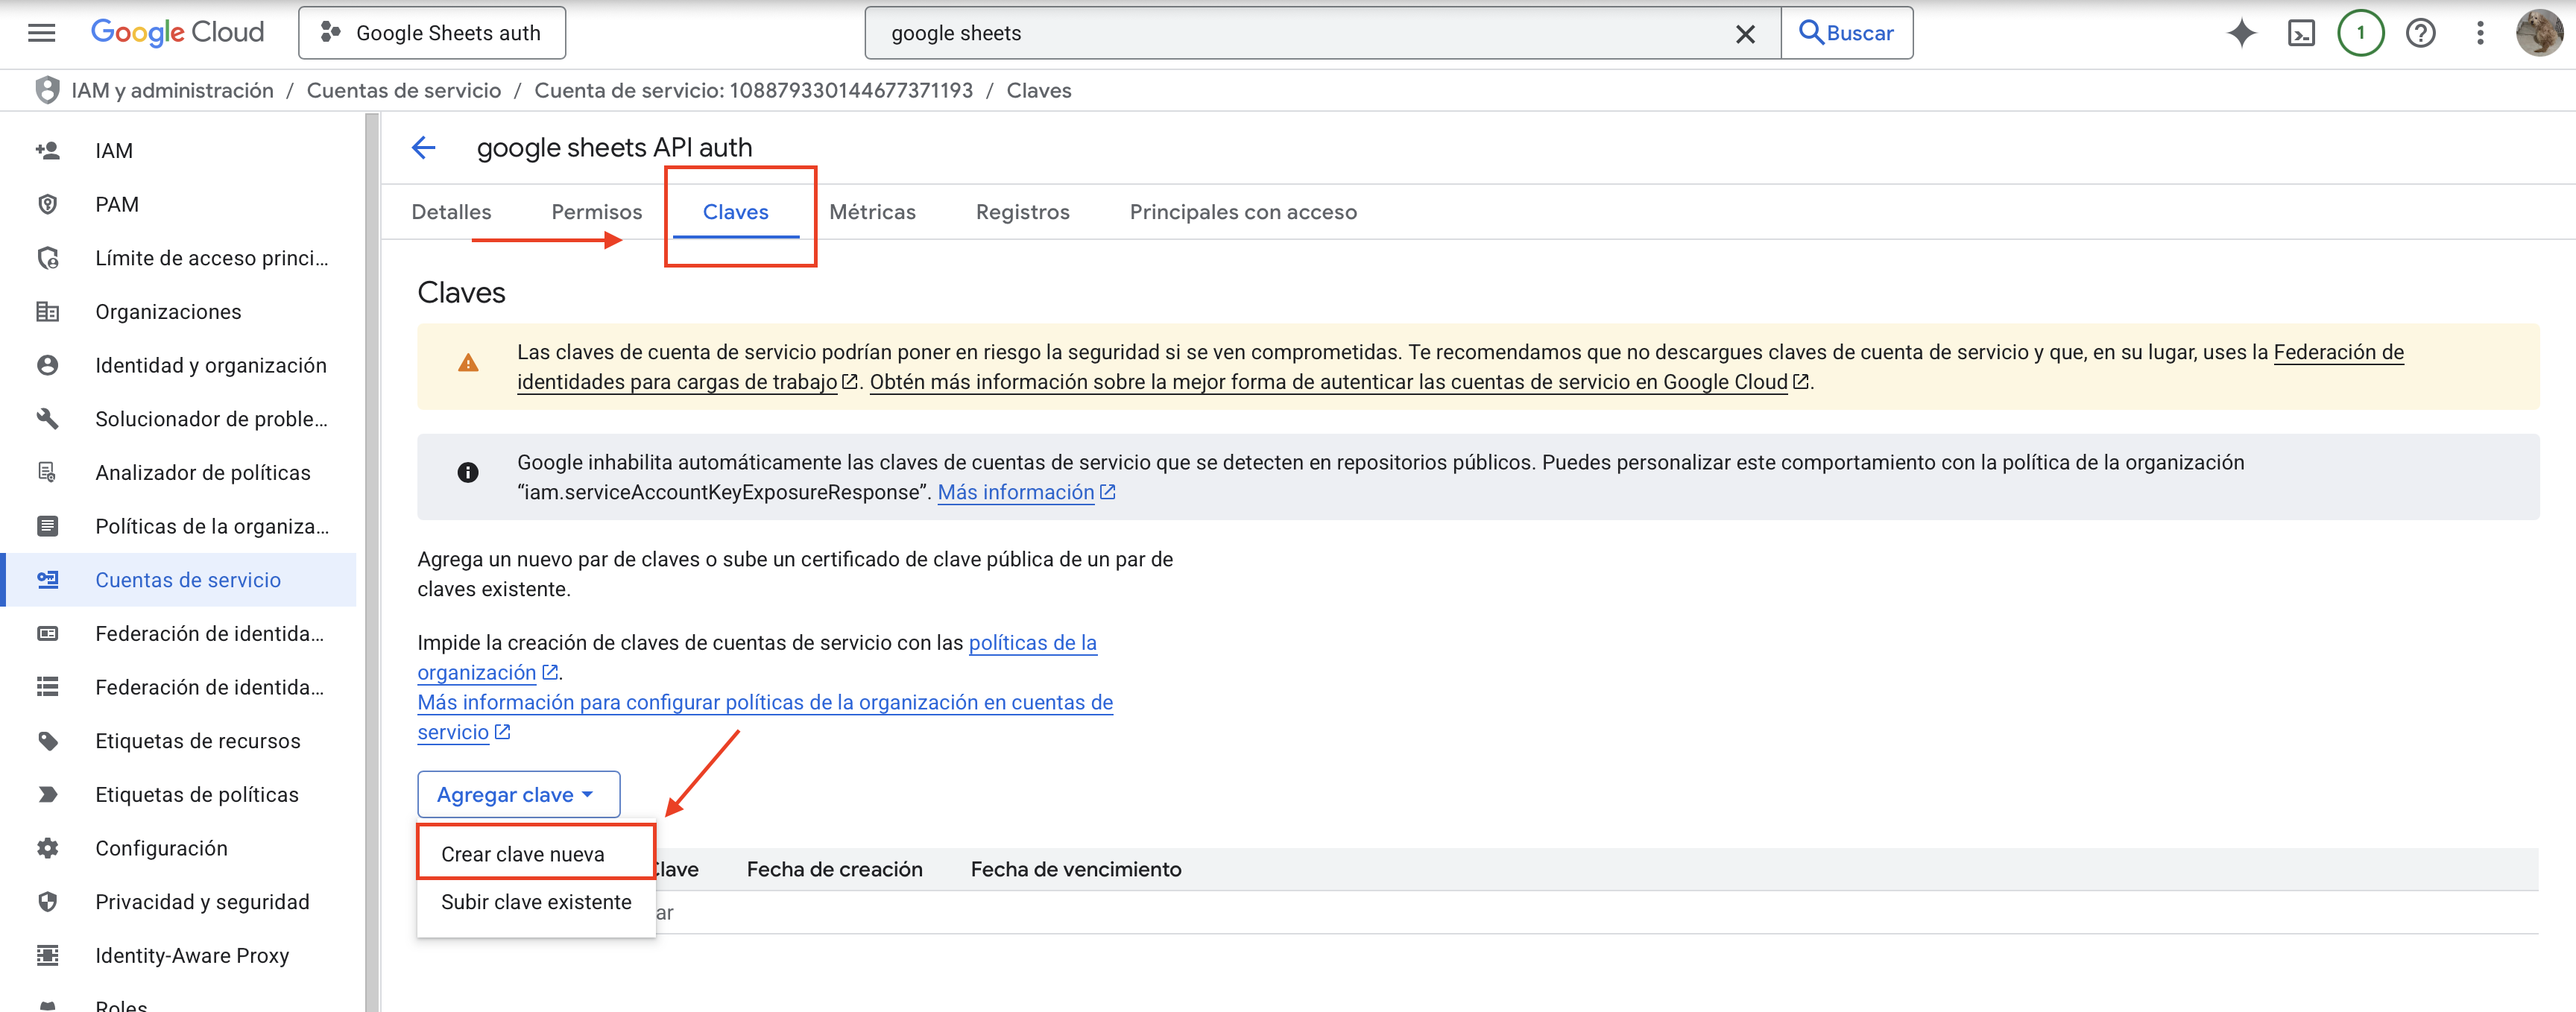Viewport: 2576px width, 1012px height.
Task: Select Crear clave nueva menu option
Action: click(523, 854)
